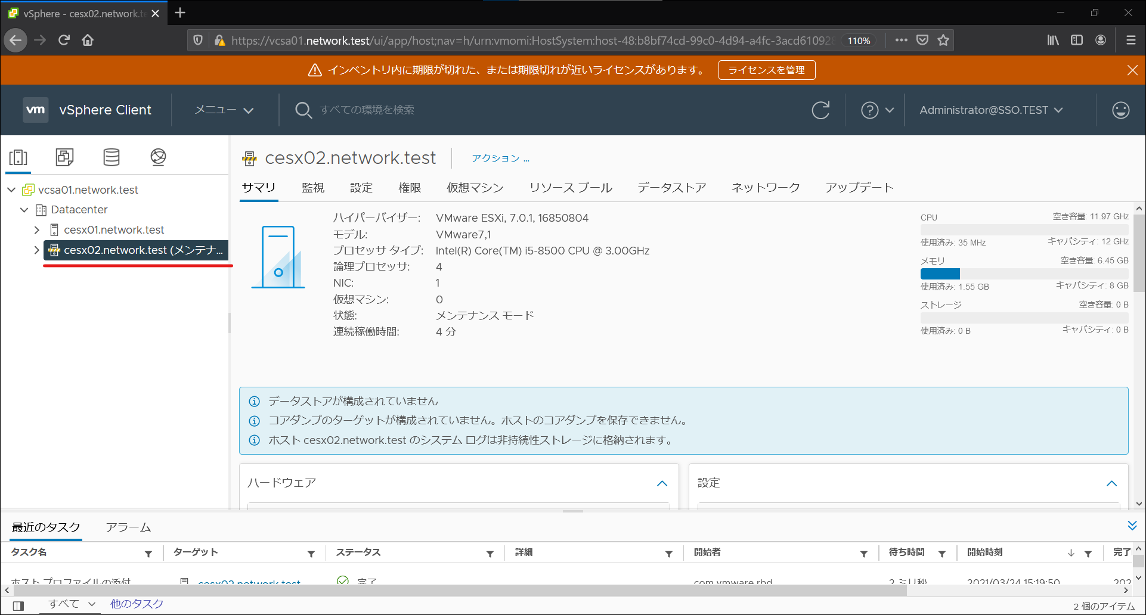Expand the cesx02.network.test host node
Viewport: 1146px width, 615px height.
pos(37,250)
